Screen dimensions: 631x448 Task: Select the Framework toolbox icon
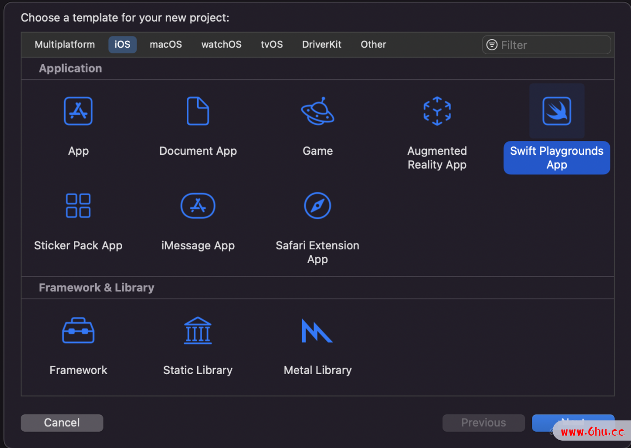[78, 330]
